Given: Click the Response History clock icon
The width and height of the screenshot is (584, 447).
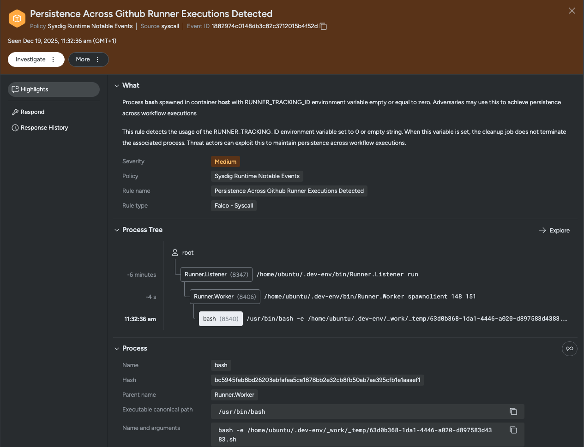Looking at the screenshot, I should [x=15, y=128].
